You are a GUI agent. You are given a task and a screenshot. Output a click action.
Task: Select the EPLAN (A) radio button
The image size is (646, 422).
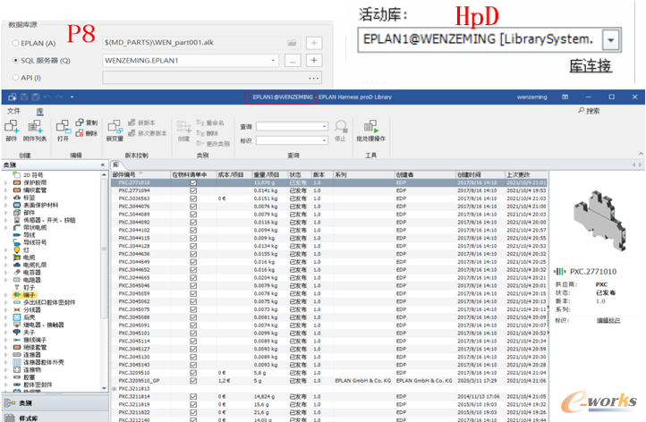tap(15, 43)
